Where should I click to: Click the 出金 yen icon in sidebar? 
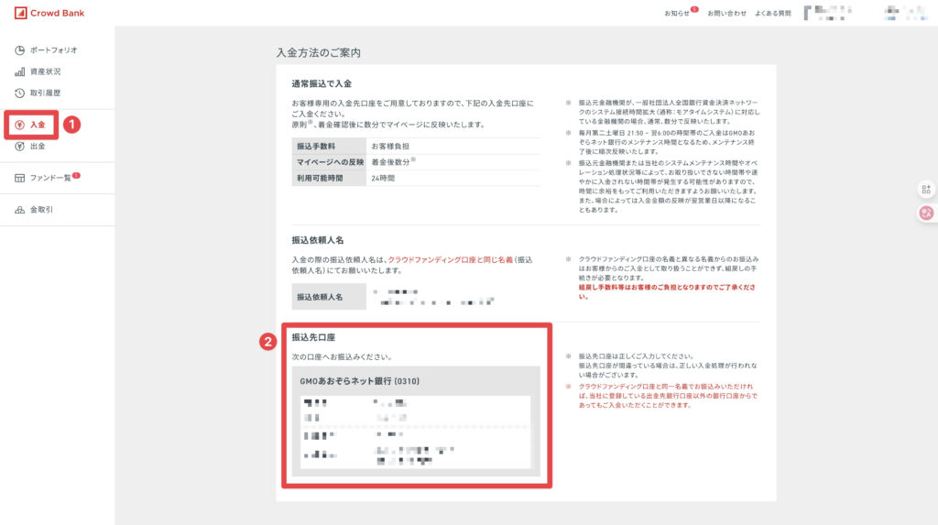20,146
